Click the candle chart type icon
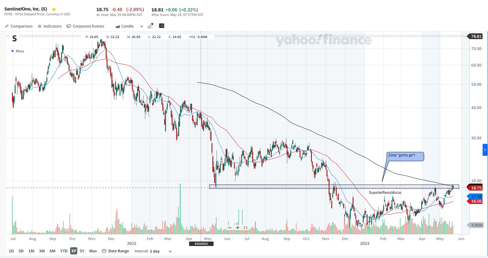Screen dimensions: 488x258 (118, 26)
